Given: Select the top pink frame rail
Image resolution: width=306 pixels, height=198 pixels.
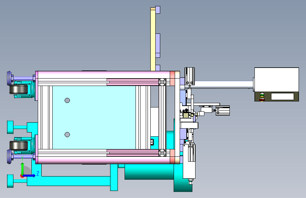Looking at the screenshot, I should pyautogui.click(x=104, y=75).
